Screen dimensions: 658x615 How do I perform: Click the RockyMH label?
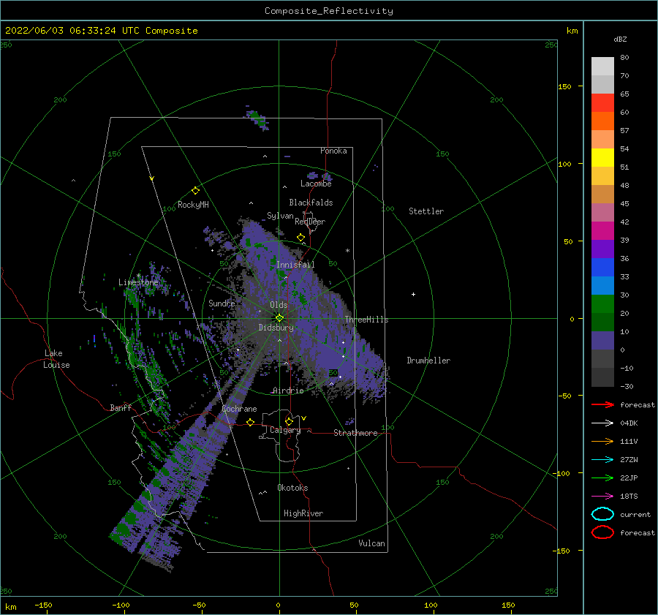click(x=193, y=205)
